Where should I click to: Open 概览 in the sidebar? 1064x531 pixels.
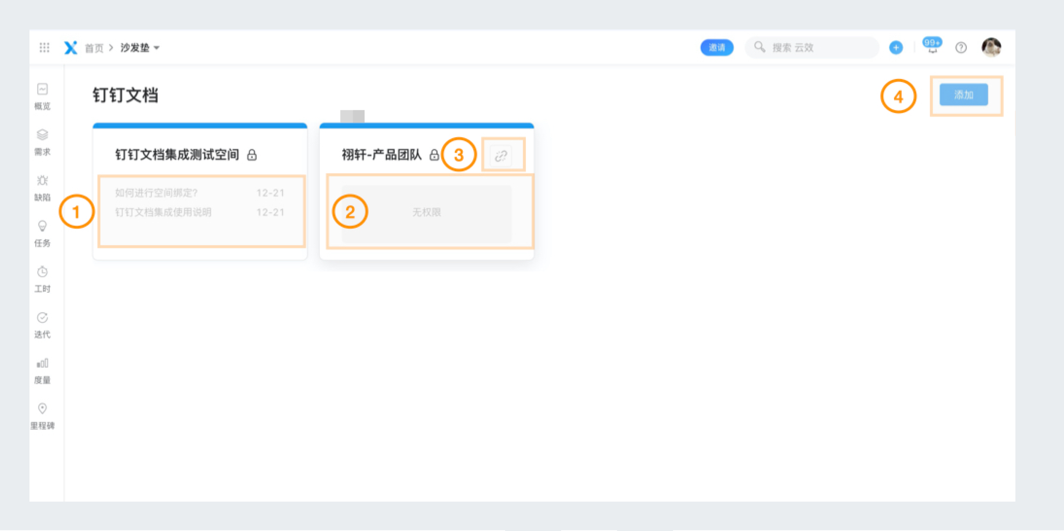(42, 97)
